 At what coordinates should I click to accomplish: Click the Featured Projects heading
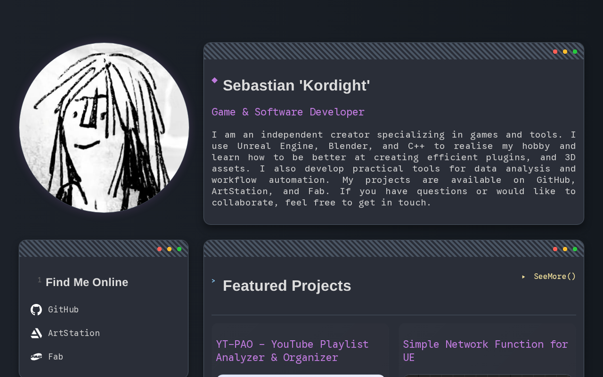[x=287, y=286]
